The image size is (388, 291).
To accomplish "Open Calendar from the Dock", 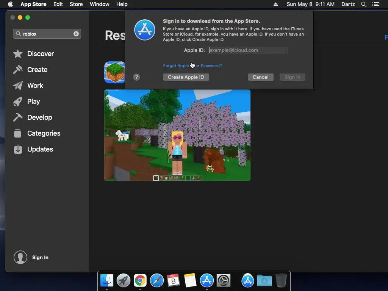I will point(174,281).
